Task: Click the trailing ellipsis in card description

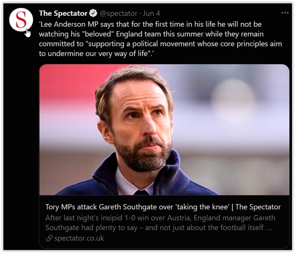Action: 269,228
